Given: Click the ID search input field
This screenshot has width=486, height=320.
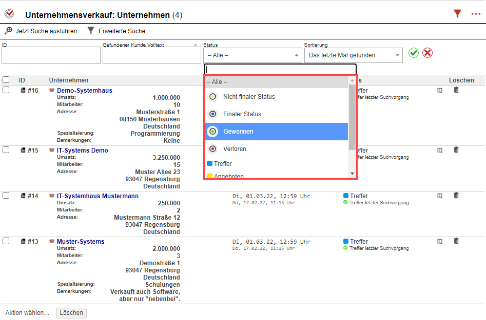Looking at the screenshot, I should 51,56.
